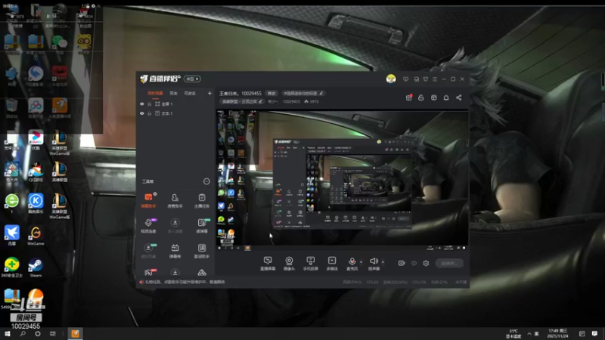Edit the stream tag selector pencil

321,93
